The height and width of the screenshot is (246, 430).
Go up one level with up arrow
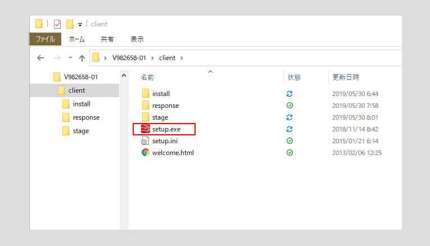82,58
